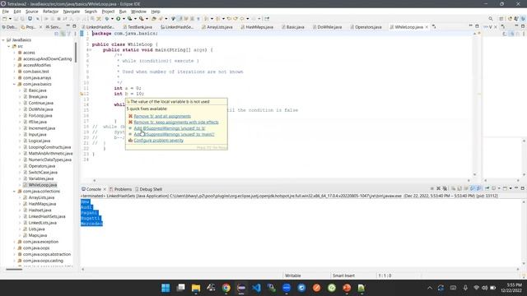This screenshot has height=296, width=527.
Task: Click the Save toolbar icon
Action: (x=16, y=19)
